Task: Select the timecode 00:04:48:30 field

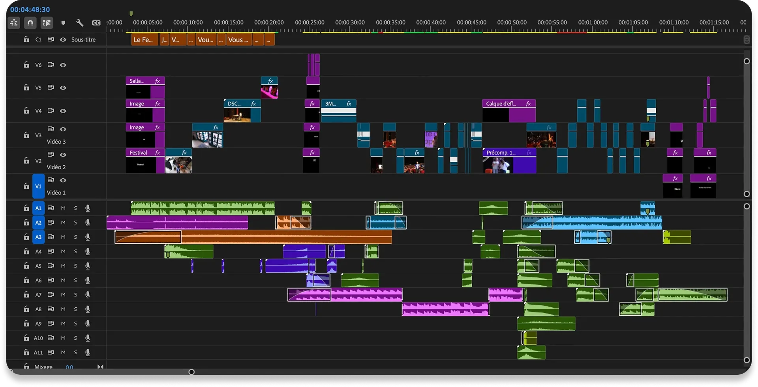Action: 30,9
